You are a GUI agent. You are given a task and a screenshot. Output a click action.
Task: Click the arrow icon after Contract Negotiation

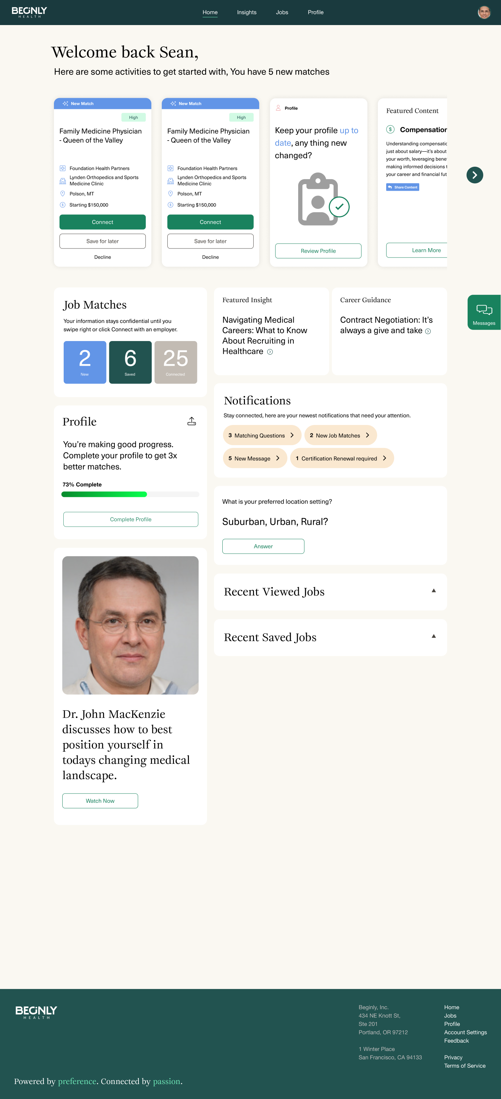(x=428, y=331)
